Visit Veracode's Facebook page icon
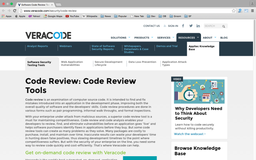256x160 pixels. click(x=183, y=26)
